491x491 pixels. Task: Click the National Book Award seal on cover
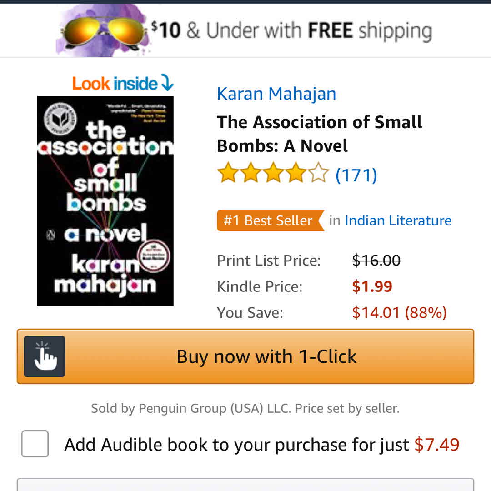tap(60, 119)
